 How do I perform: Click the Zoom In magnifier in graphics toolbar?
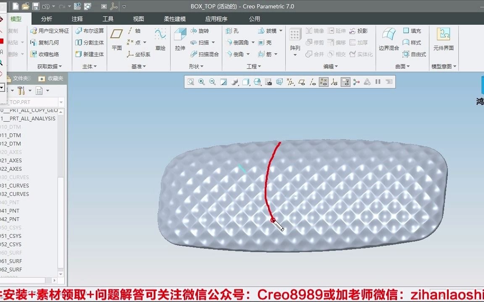click(x=202, y=82)
